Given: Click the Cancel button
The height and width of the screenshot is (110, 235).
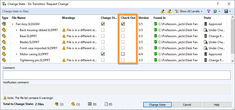Looking at the screenshot, I should (187, 105).
